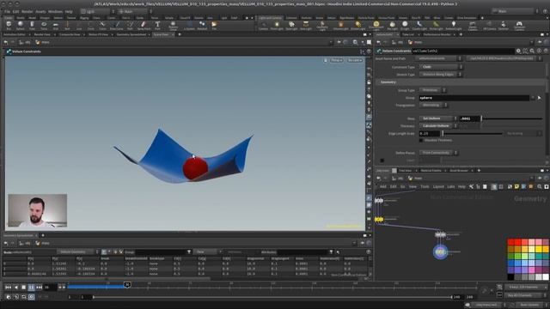Open the parameter pane help icon
The width and height of the screenshot is (550, 309).
click(546, 51)
